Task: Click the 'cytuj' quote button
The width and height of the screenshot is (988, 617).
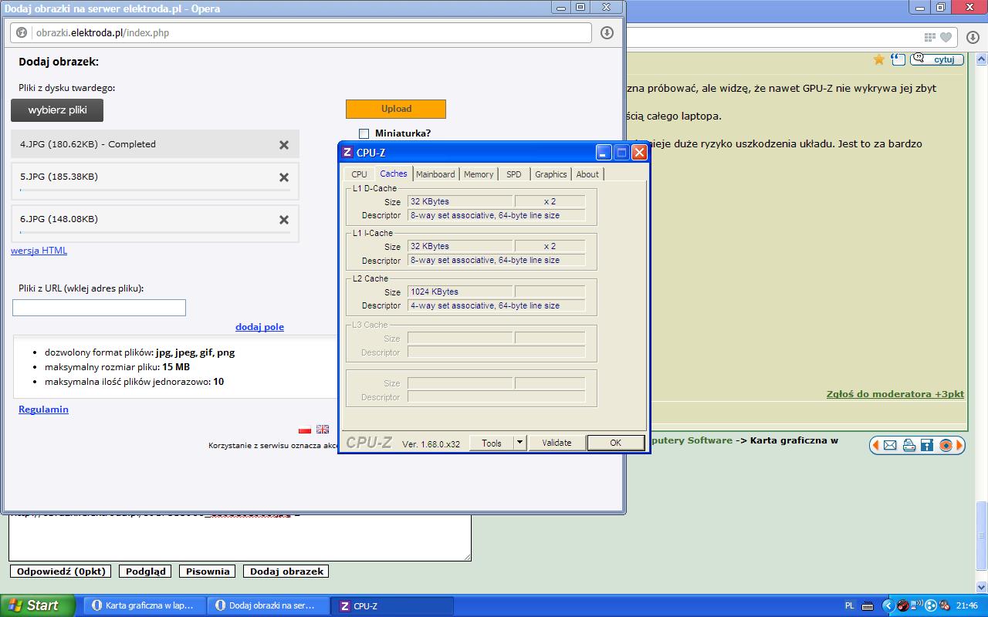Action: pyautogui.click(x=937, y=59)
